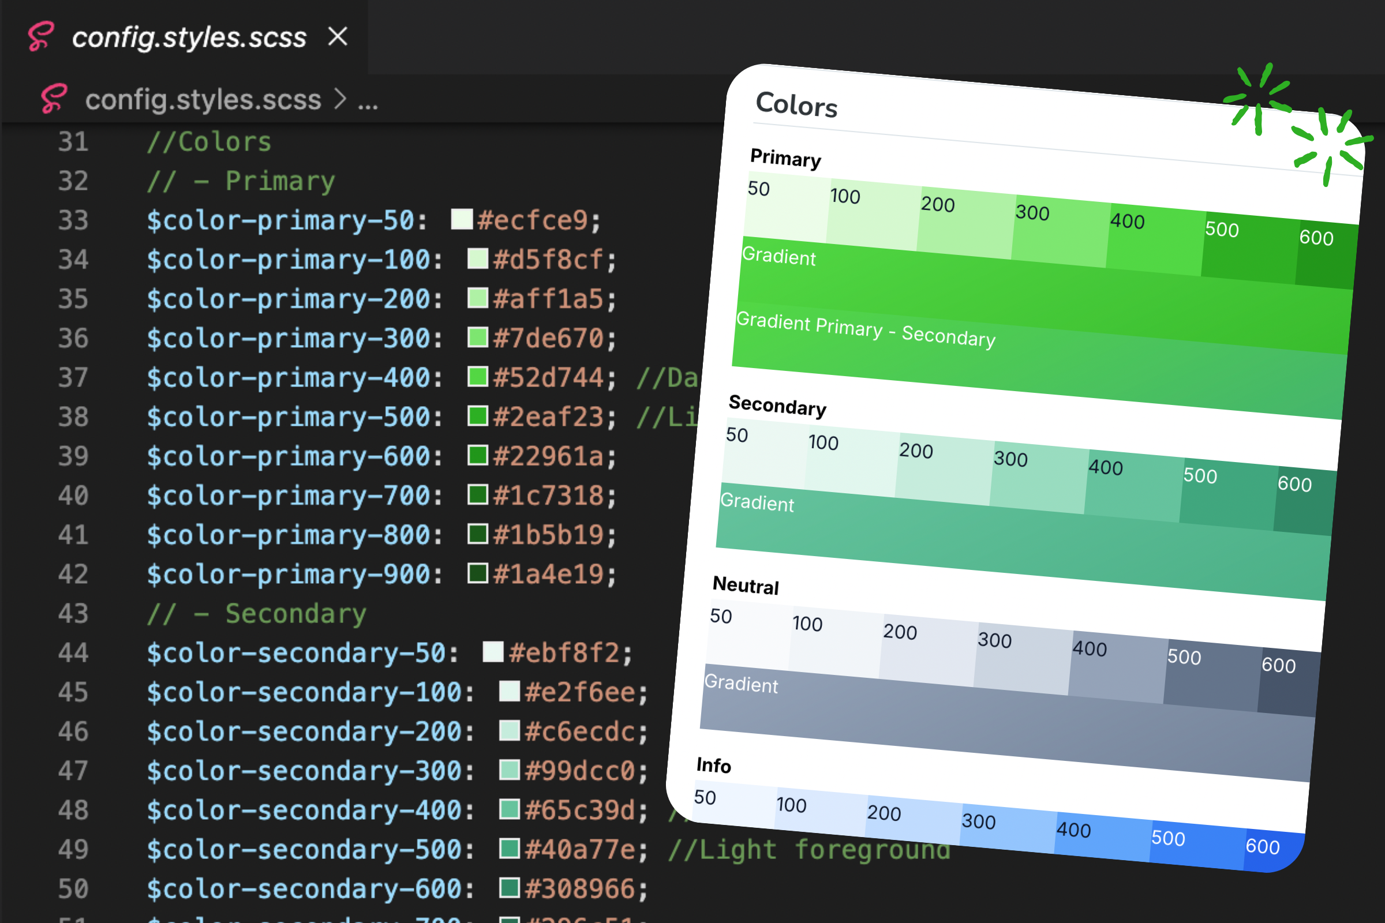
Task: Click the #52d744 color swatch on line 37
Action: click(478, 377)
